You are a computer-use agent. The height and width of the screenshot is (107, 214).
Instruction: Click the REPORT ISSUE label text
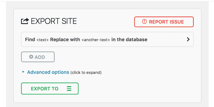(x=166, y=22)
